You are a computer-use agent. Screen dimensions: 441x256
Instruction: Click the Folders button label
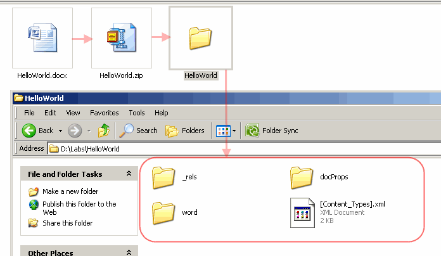tap(193, 131)
